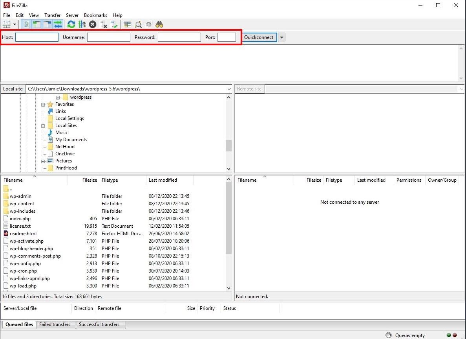Open the Site Manager
466x339 pixels.
tap(7, 24)
